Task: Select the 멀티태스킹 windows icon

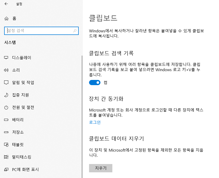Action: coord(6,157)
